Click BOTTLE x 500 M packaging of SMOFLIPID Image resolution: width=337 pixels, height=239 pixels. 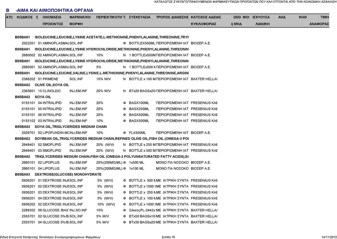(x=142, y=151)
